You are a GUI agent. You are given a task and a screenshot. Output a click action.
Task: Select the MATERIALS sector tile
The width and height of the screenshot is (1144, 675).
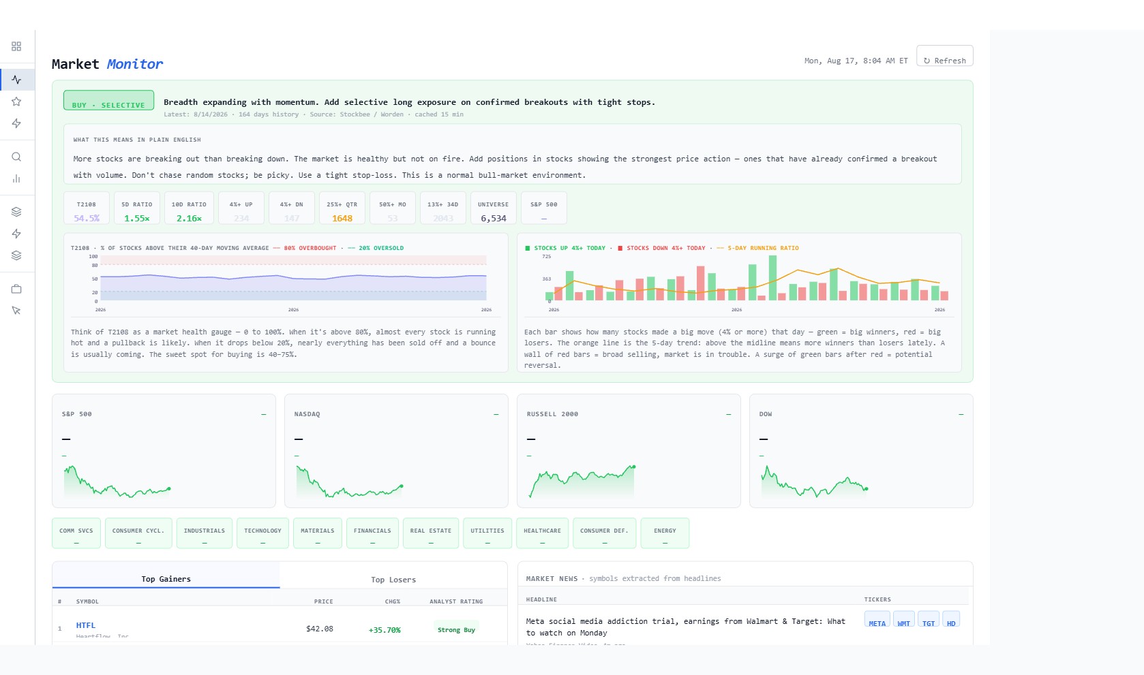[318, 533]
